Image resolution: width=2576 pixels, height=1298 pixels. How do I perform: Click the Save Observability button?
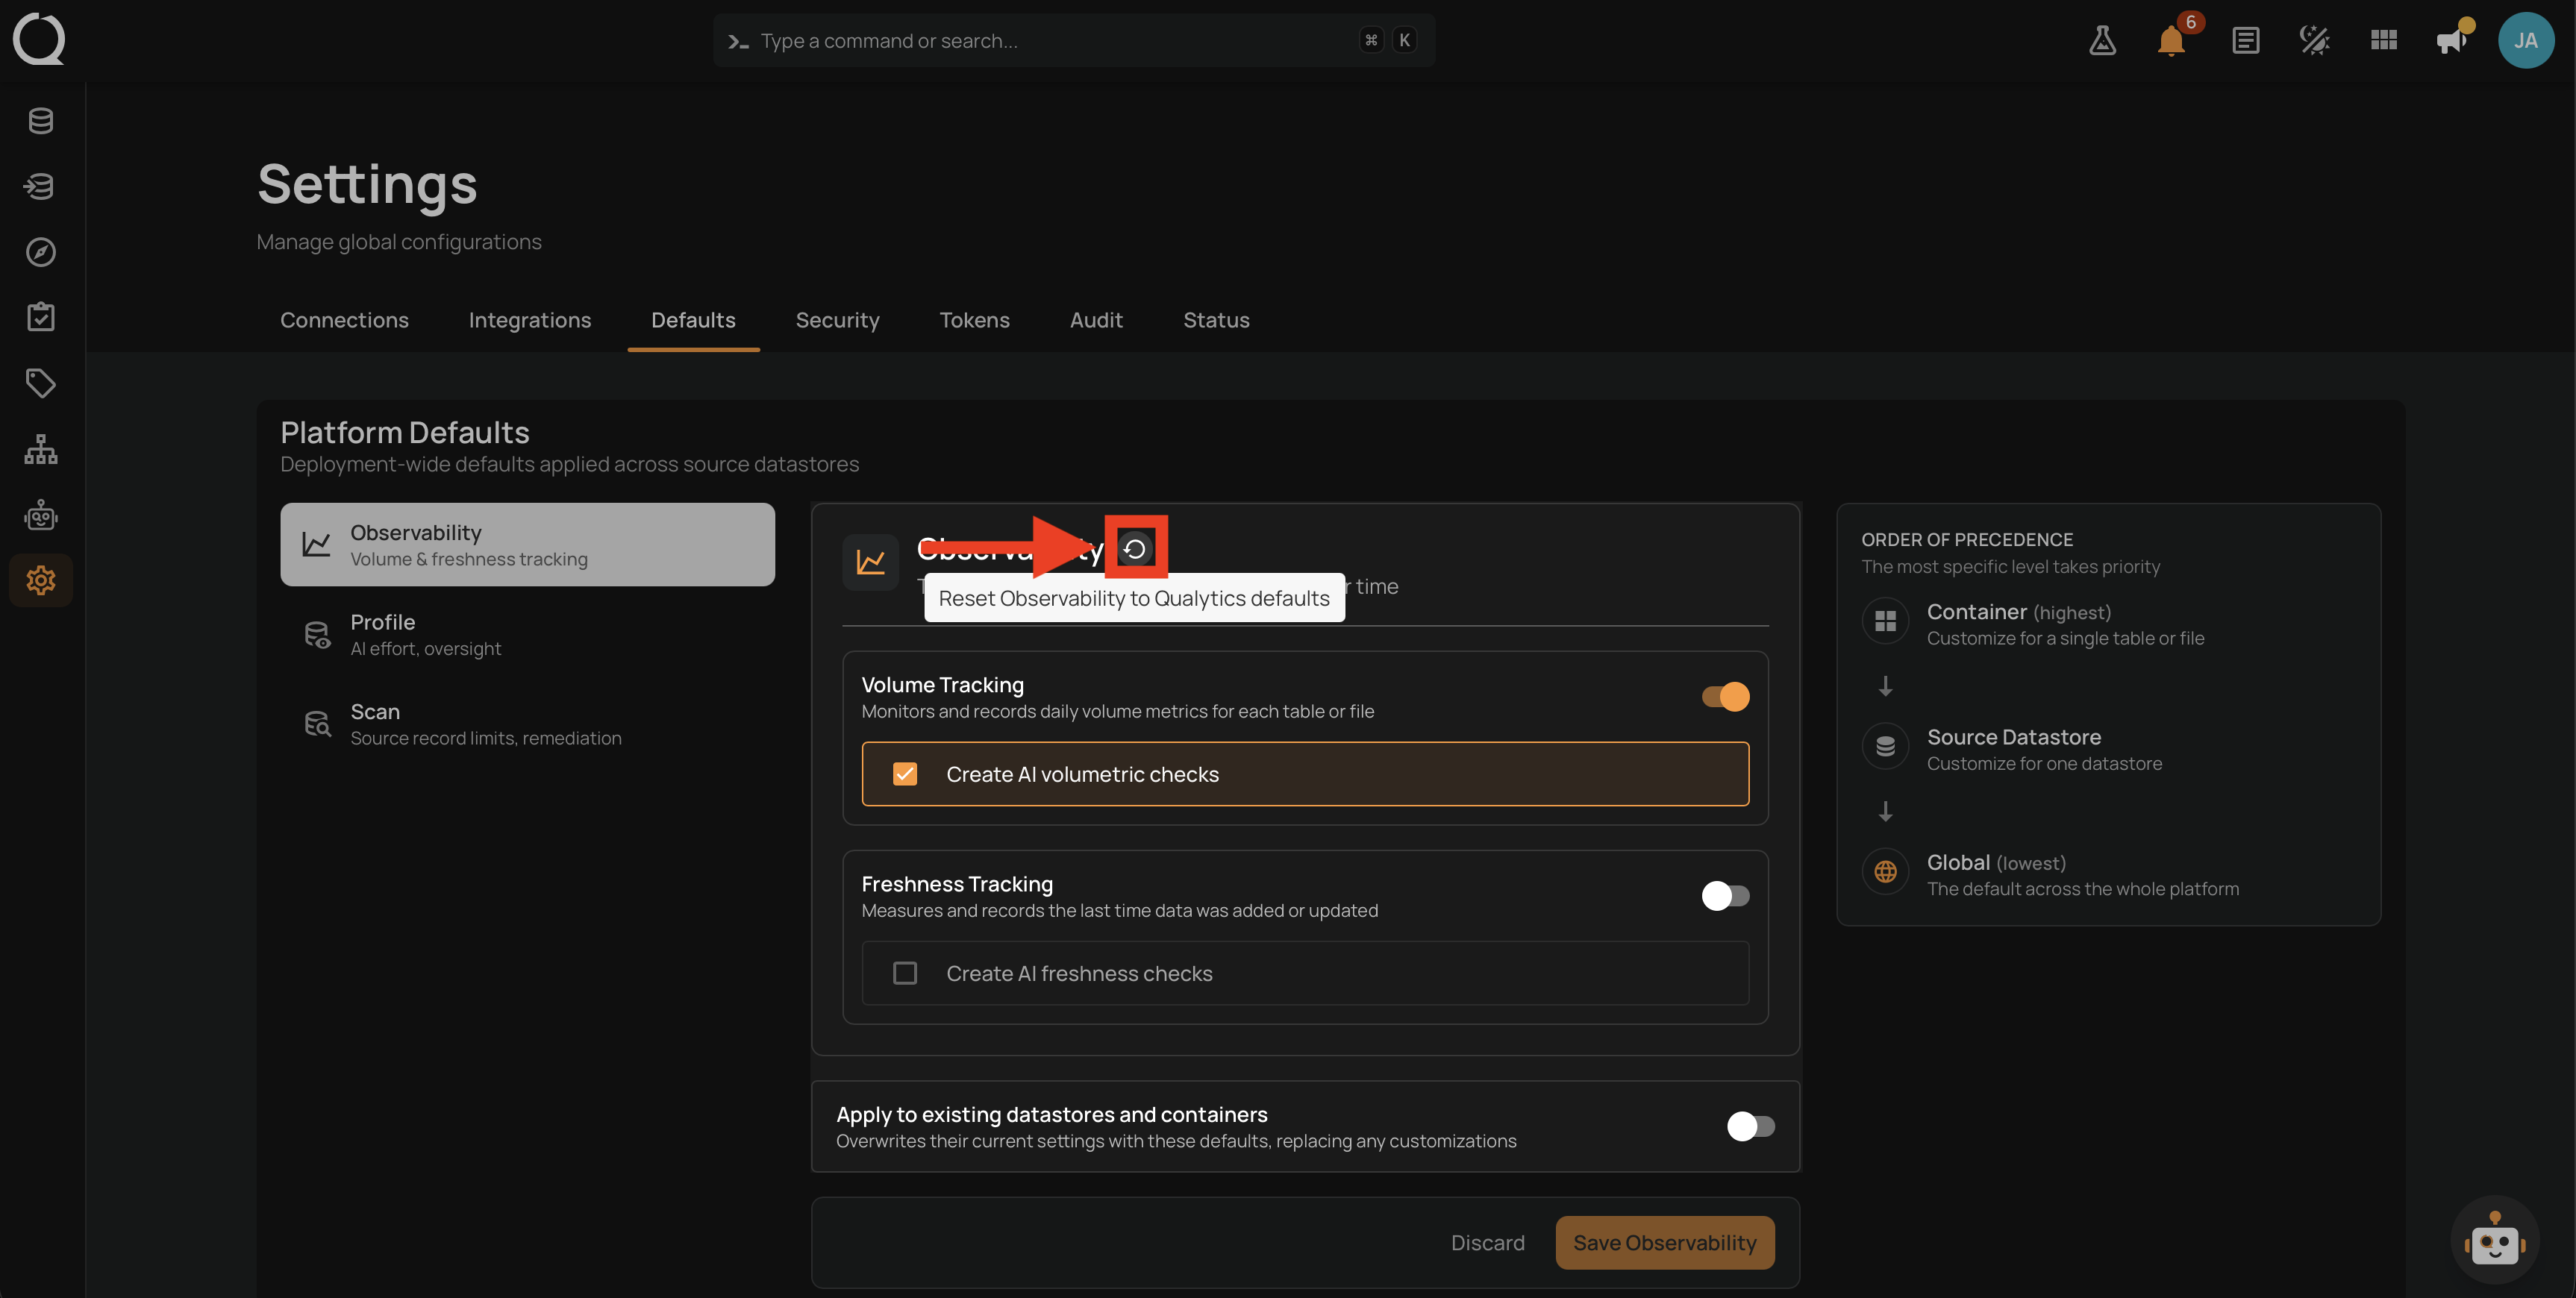1664,1242
